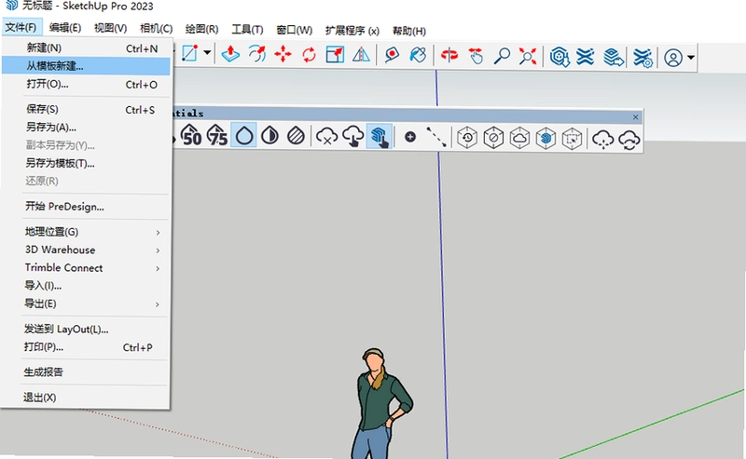Viewport: 746px width, 459px height.
Task: Set 50 percent opacity drop icon
Action: click(x=191, y=135)
